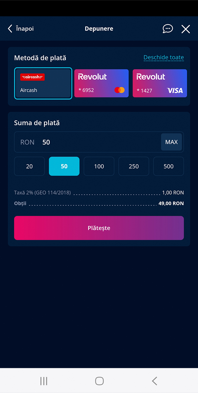Close the Depunere screen with X

[x=186, y=29]
